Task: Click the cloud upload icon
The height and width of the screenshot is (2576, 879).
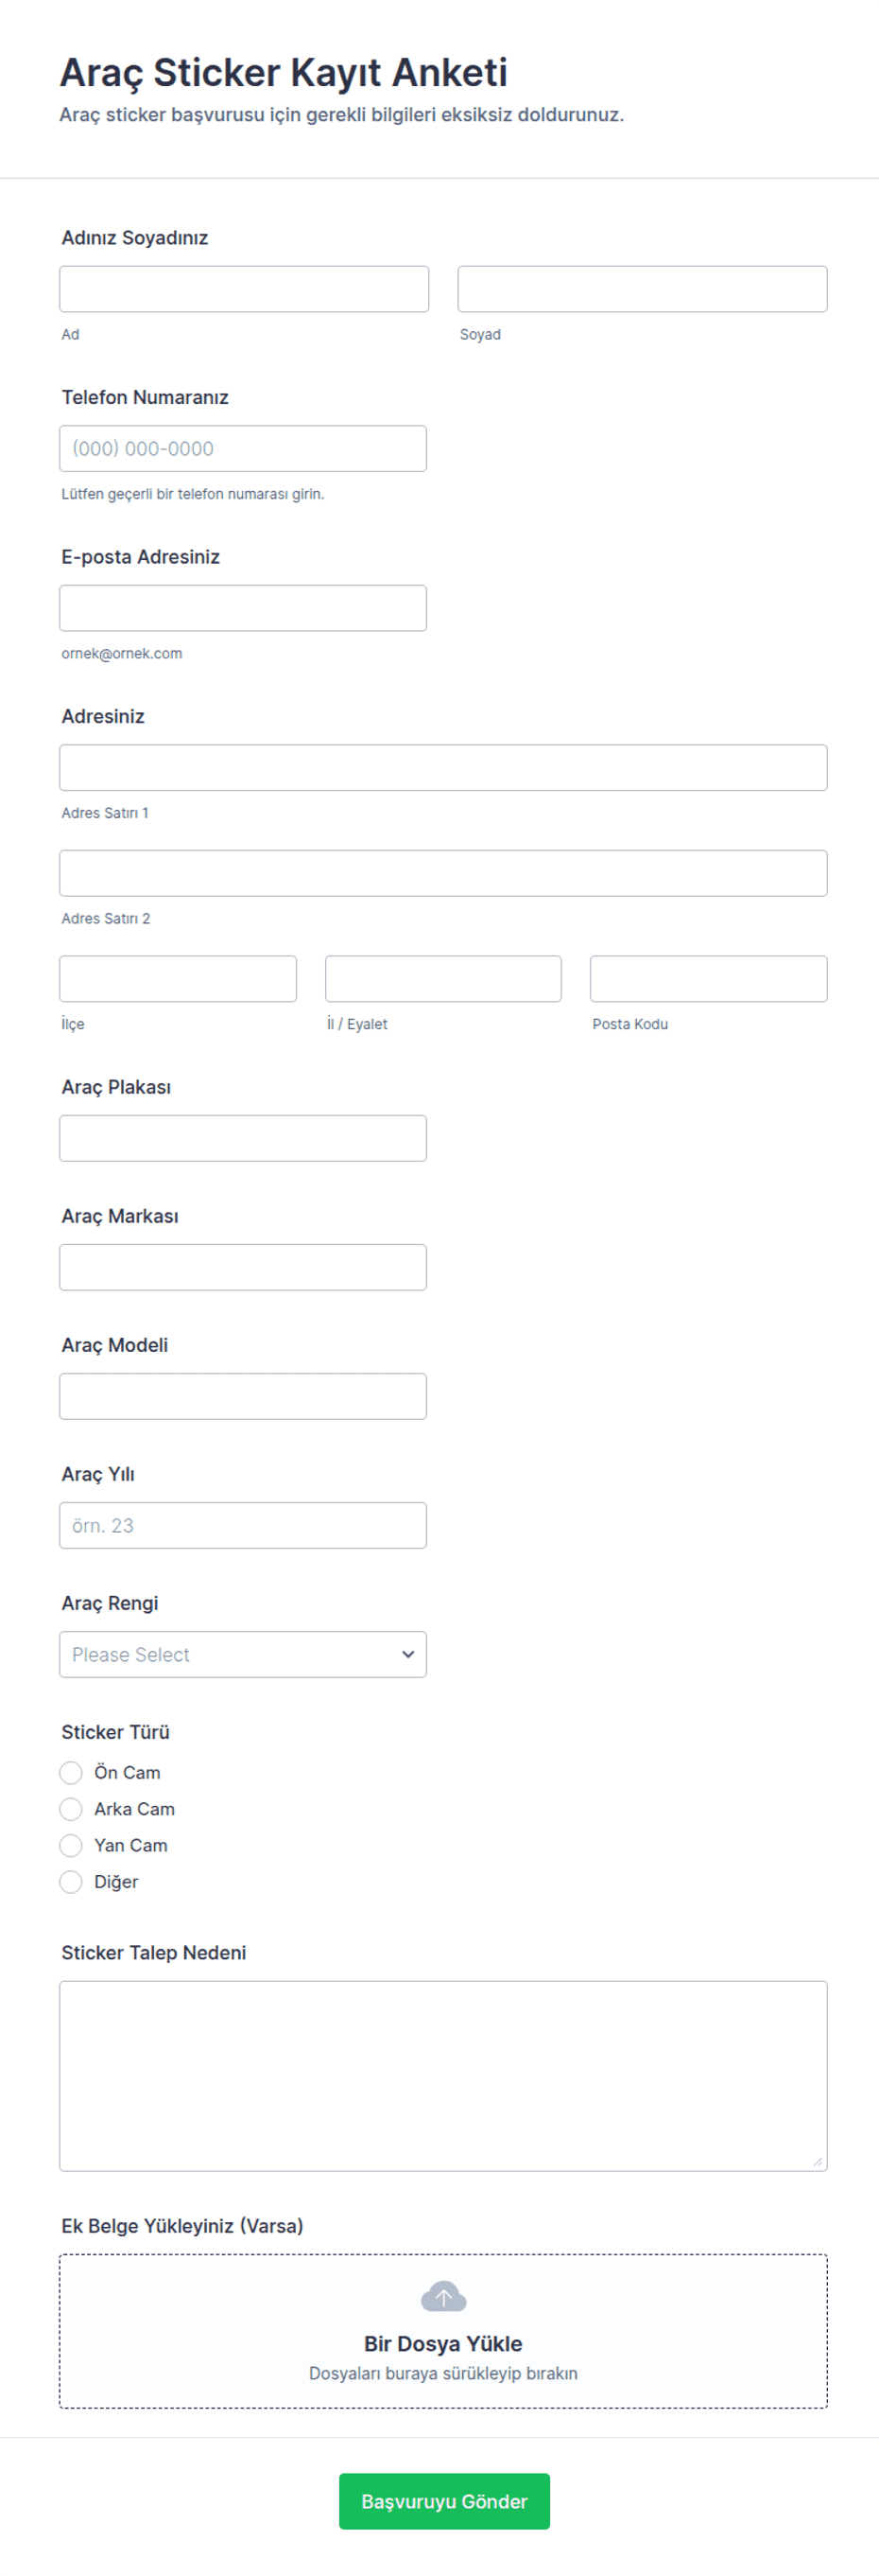Action: coord(442,2297)
